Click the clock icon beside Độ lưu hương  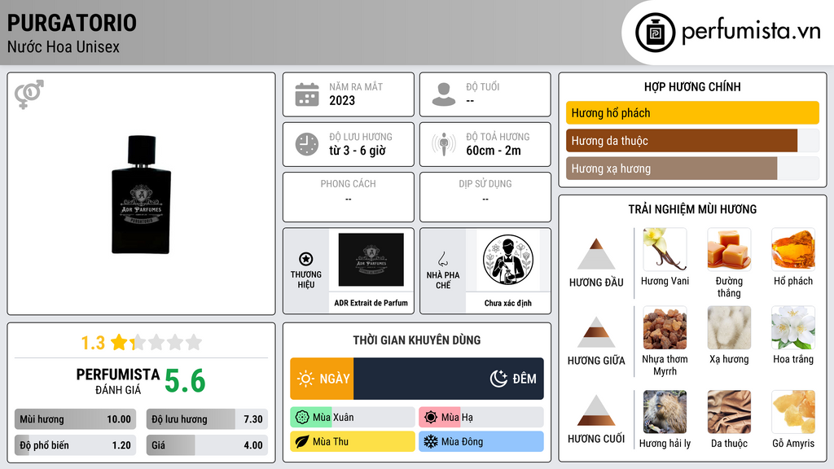307,144
